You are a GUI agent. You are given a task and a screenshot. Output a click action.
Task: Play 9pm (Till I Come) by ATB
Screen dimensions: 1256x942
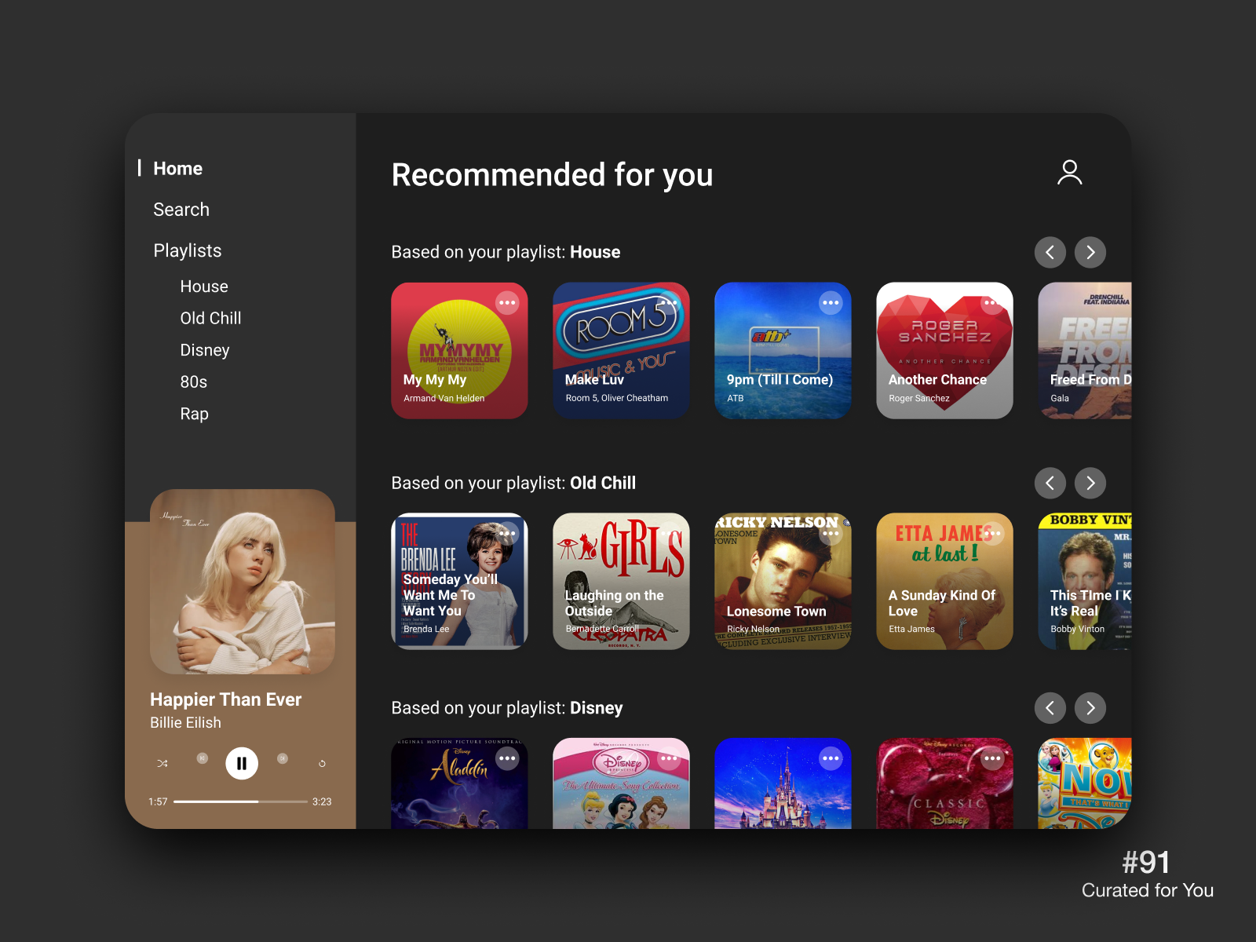pyautogui.click(x=783, y=351)
